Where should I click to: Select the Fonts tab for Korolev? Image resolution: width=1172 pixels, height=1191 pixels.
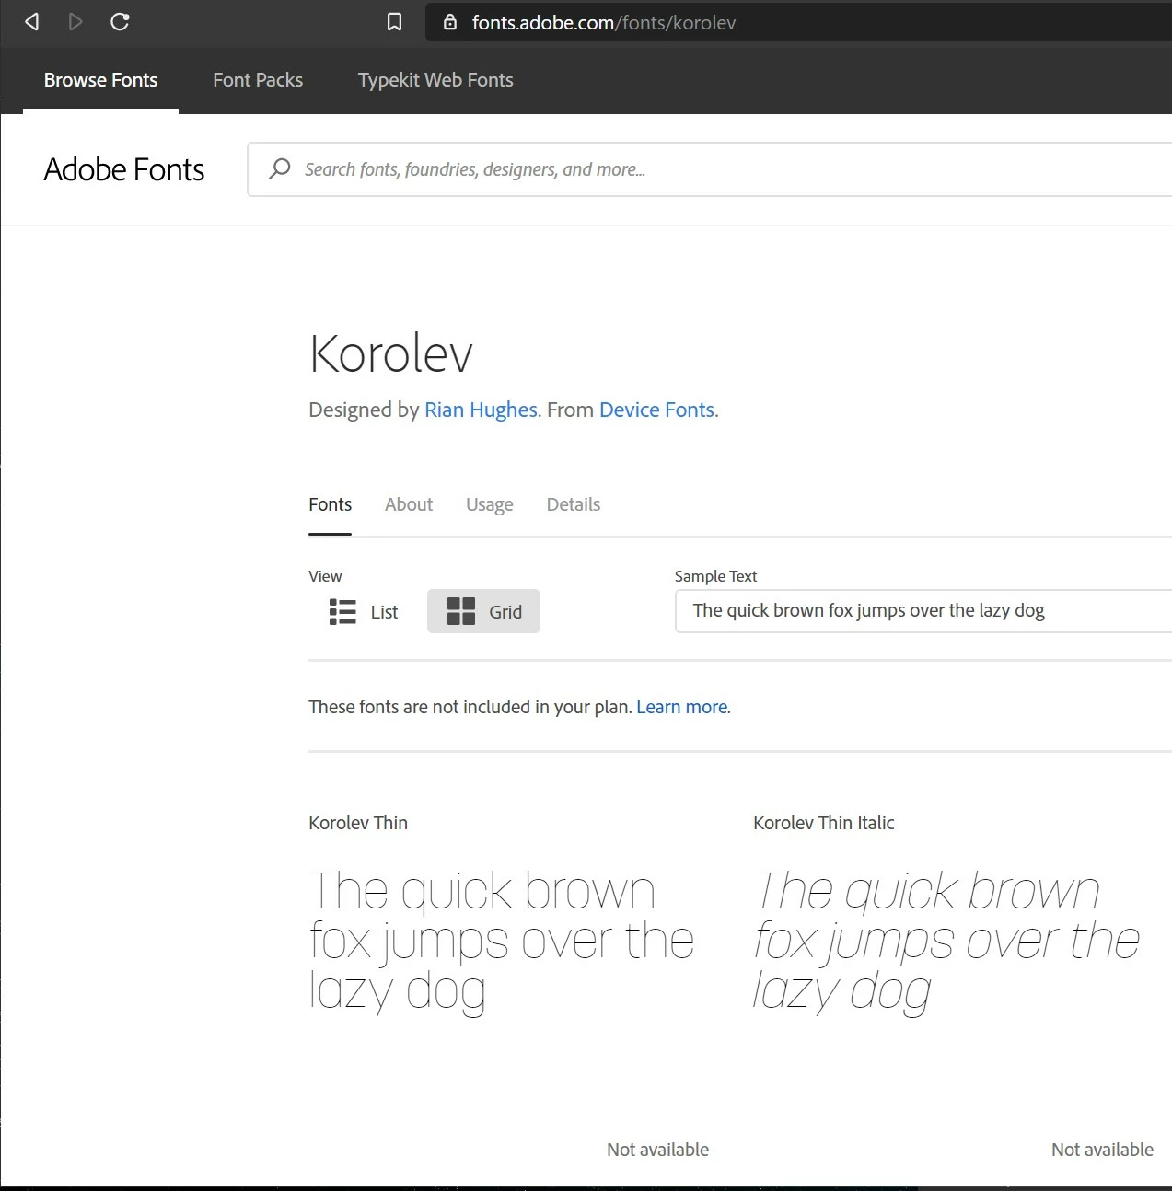point(330,504)
